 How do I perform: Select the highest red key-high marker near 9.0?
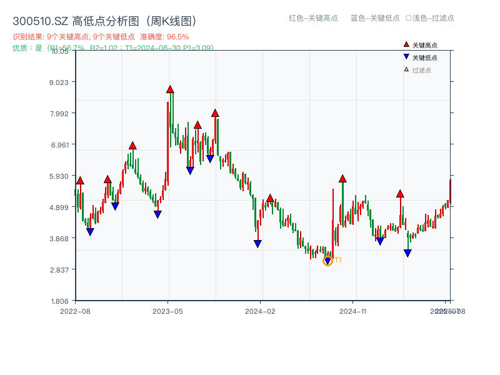pyautogui.click(x=169, y=89)
